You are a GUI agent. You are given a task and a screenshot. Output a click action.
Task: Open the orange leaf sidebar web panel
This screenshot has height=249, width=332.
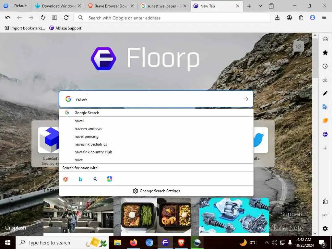[325, 121]
